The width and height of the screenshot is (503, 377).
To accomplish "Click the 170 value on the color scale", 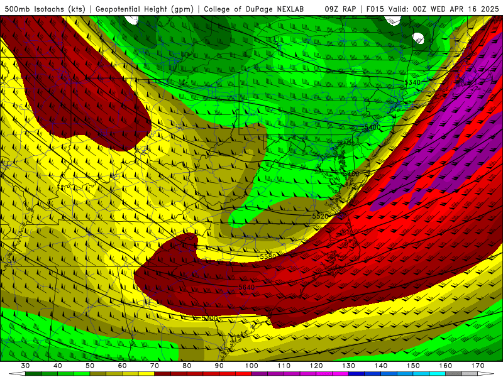I will pyautogui.click(x=478, y=366).
